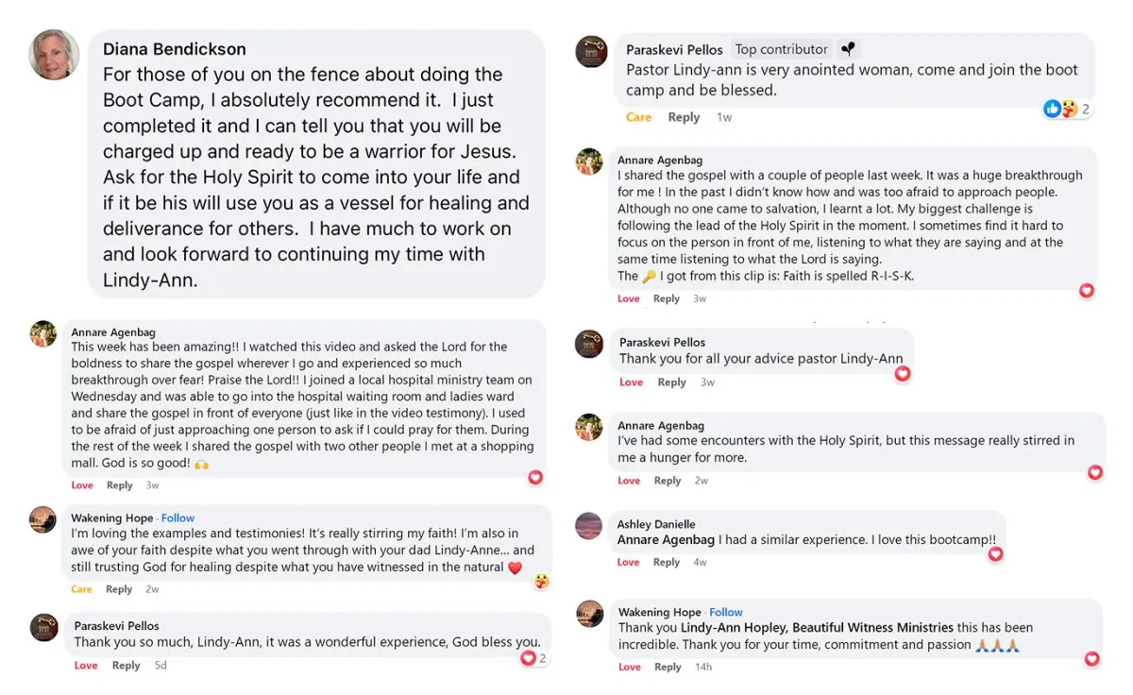The image size is (1133, 695).
Task: Follow Wakening Hope from the 'this has been incredible' comment
Action: [726, 612]
